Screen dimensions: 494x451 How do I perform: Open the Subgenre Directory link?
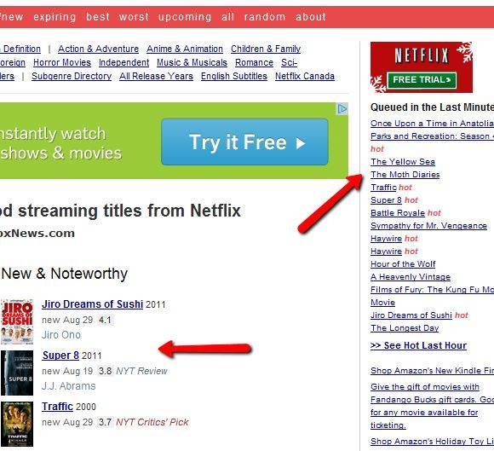pos(72,76)
